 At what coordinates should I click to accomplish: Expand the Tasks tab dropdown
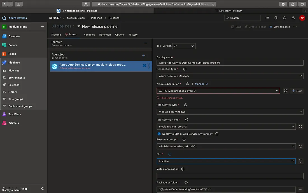point(78,35)
